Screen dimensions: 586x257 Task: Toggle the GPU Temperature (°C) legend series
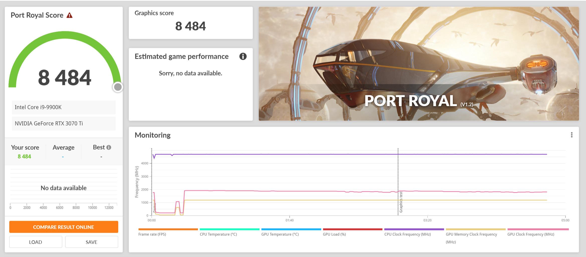[x=291, y=232]
